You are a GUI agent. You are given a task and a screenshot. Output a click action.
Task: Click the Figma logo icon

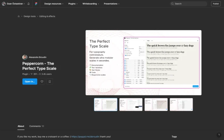[36, 4]
